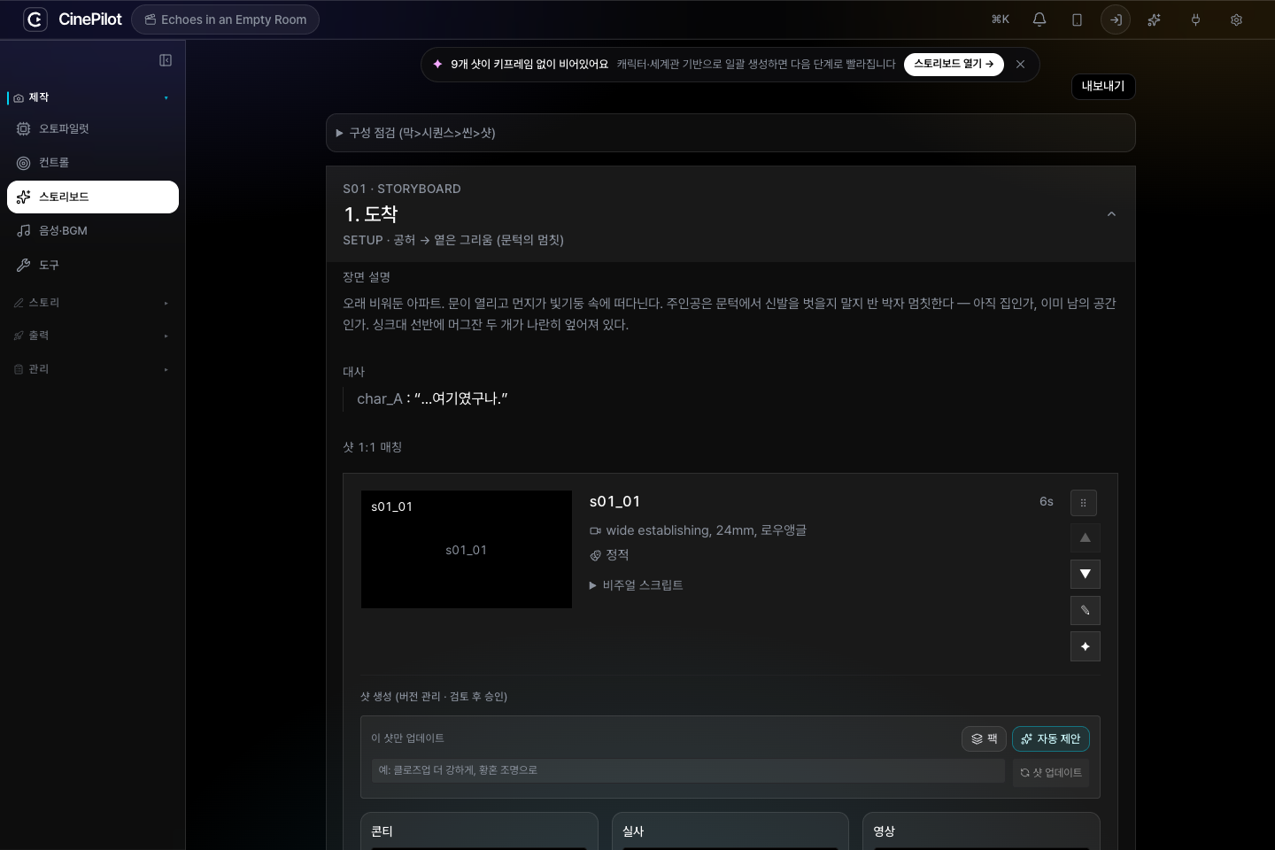Click the sign-in arrow icon

[x=1116, y=19]
